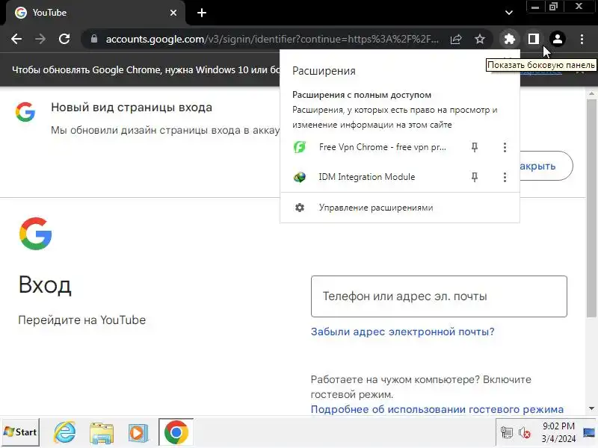Click the partially hidden Закрыть button

tap(546, 166)
